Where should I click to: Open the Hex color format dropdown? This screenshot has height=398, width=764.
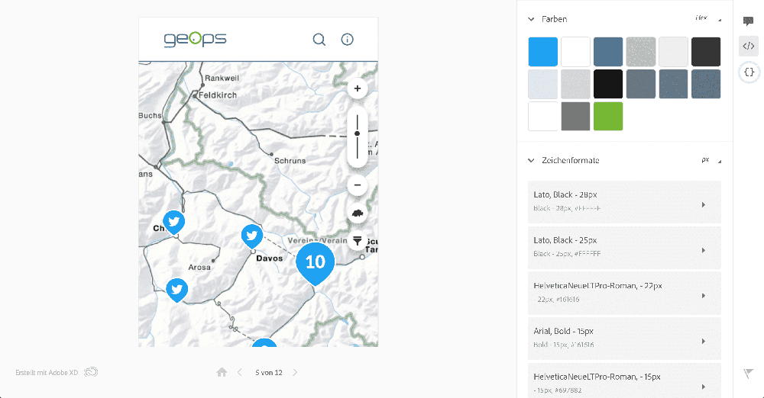pyautogui.click(x=707, y=18)
